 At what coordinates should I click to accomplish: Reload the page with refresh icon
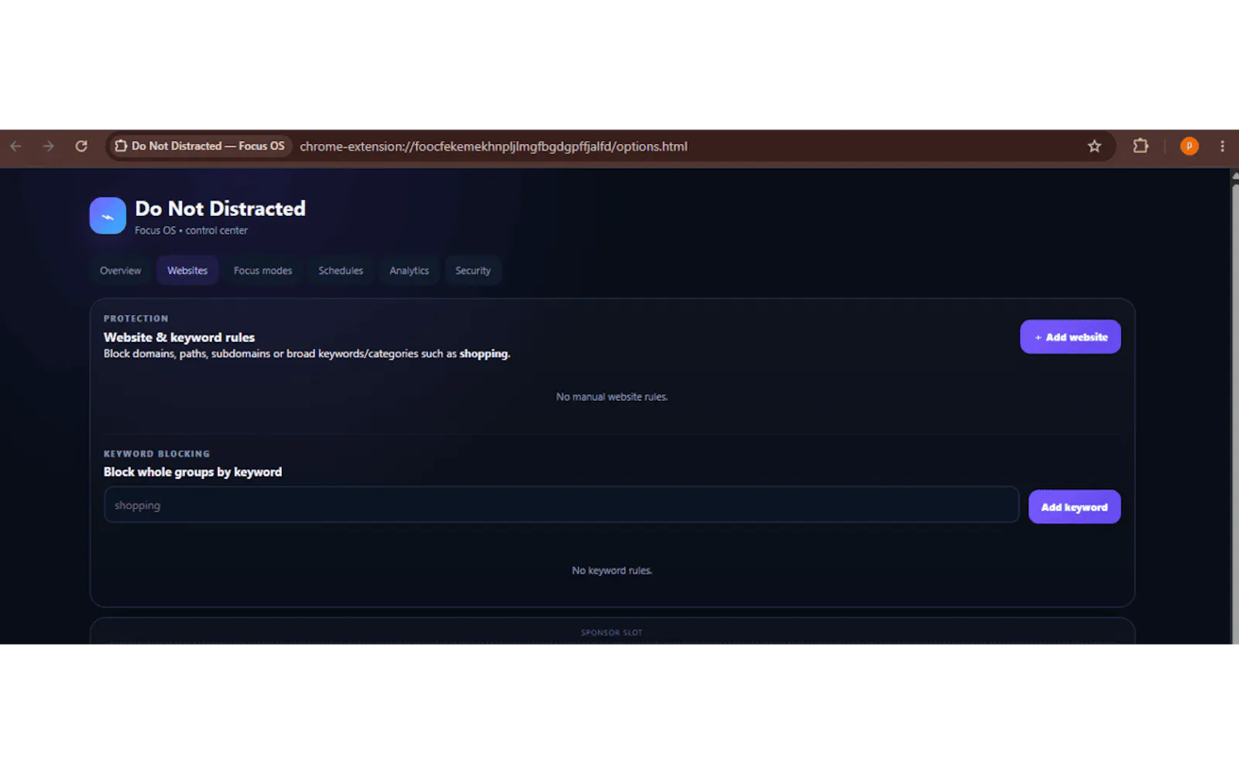click(x=81, y=146)
